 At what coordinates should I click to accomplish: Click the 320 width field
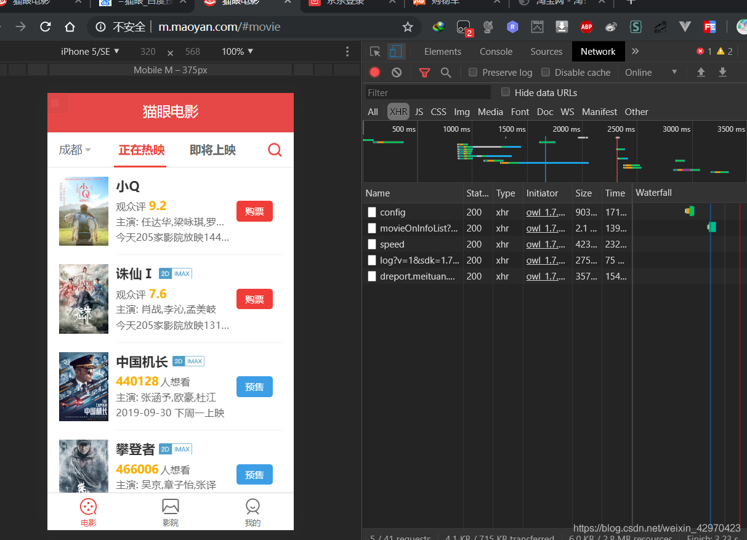pos(148,52)
